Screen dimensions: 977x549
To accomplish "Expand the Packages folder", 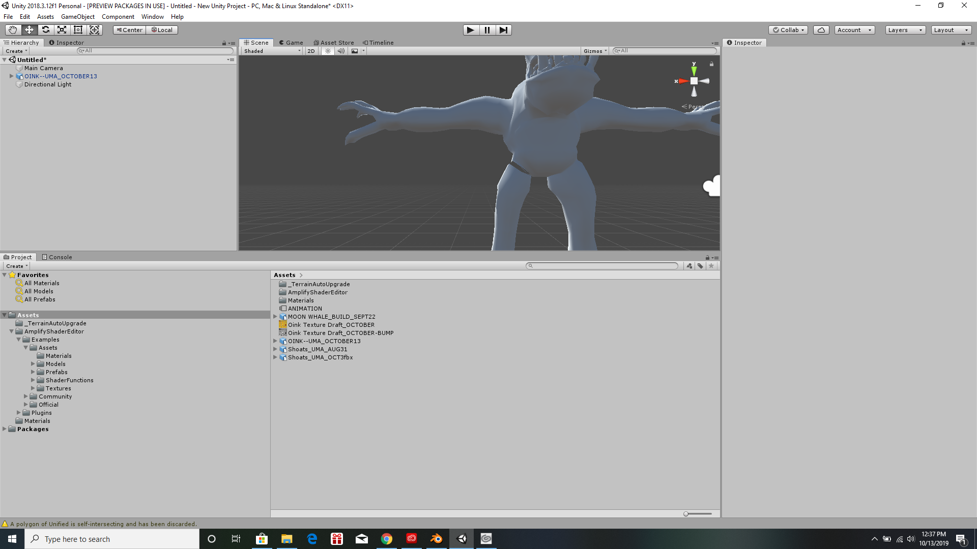I will [x=5, y=429].
